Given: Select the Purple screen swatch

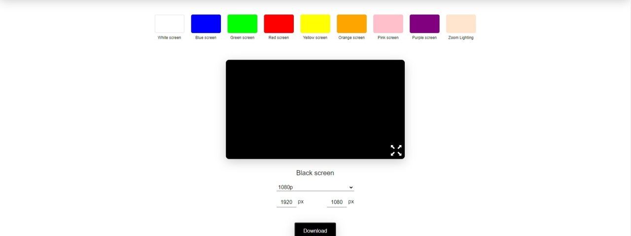Looking at the screenshot, I should click(x=424, y=24).
